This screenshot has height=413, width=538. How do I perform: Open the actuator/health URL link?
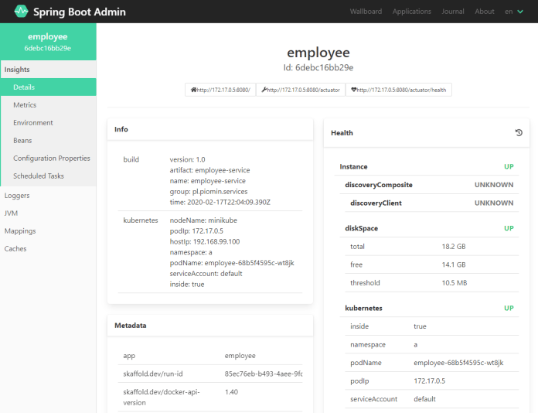pyautogui.click(x=399, y=90)
